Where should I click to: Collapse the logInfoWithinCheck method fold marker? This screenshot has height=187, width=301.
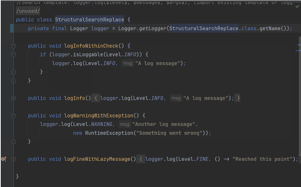tap(13, 46)
